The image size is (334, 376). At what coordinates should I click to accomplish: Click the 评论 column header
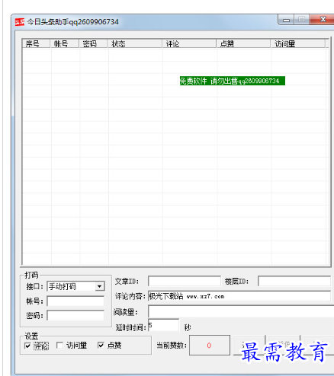point(189,43)
